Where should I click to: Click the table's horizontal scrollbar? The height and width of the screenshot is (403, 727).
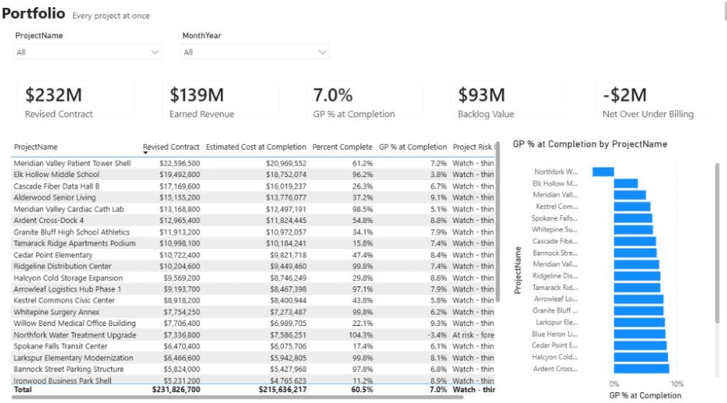(237, 397)
